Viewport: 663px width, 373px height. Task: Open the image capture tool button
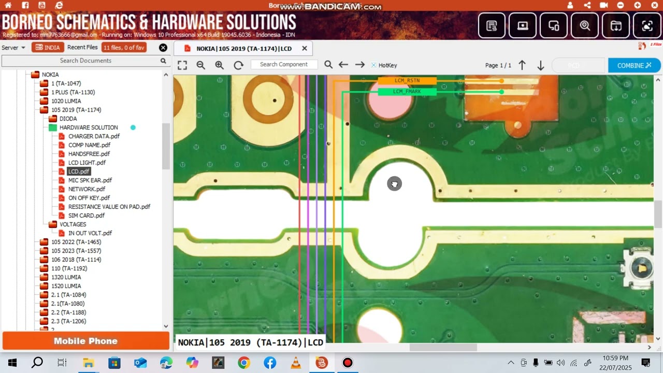click(x=647, y=25)
